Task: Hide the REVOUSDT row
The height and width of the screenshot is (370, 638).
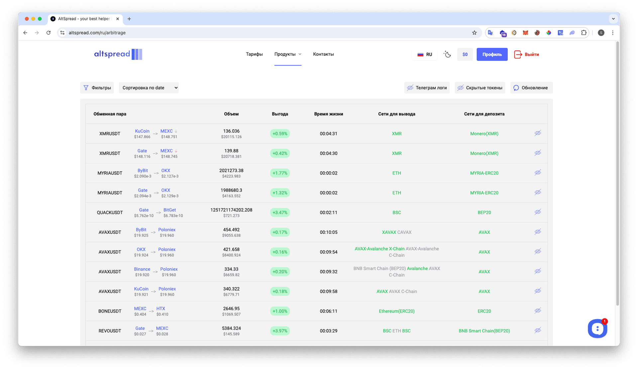Action: tap(538, 330)
